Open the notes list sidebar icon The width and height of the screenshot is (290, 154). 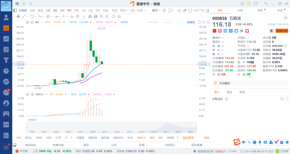pos(6,135)
